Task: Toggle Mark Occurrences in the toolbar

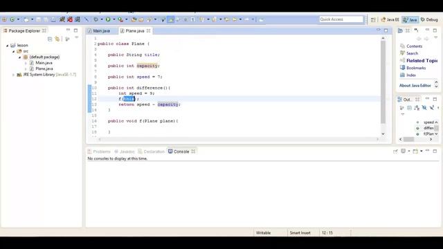Action: [x=171, y=19]
